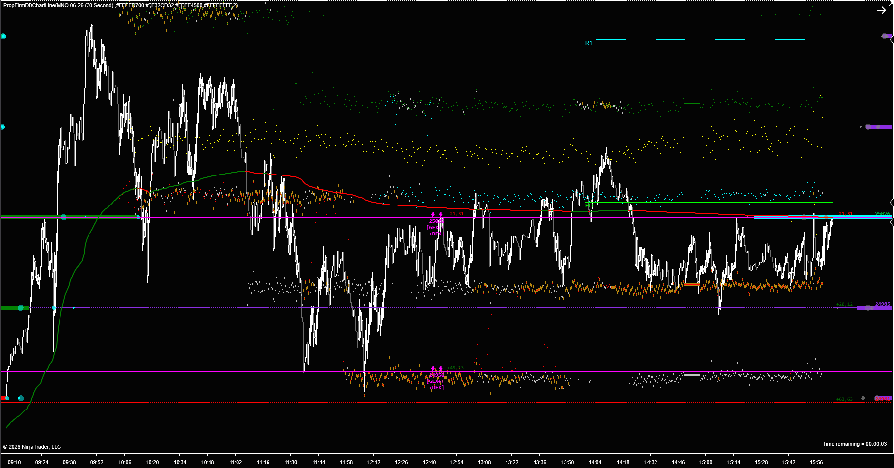Click the +20,12 green distance label
The height and width of the screenshot is (468, 894).
point(844,304)
